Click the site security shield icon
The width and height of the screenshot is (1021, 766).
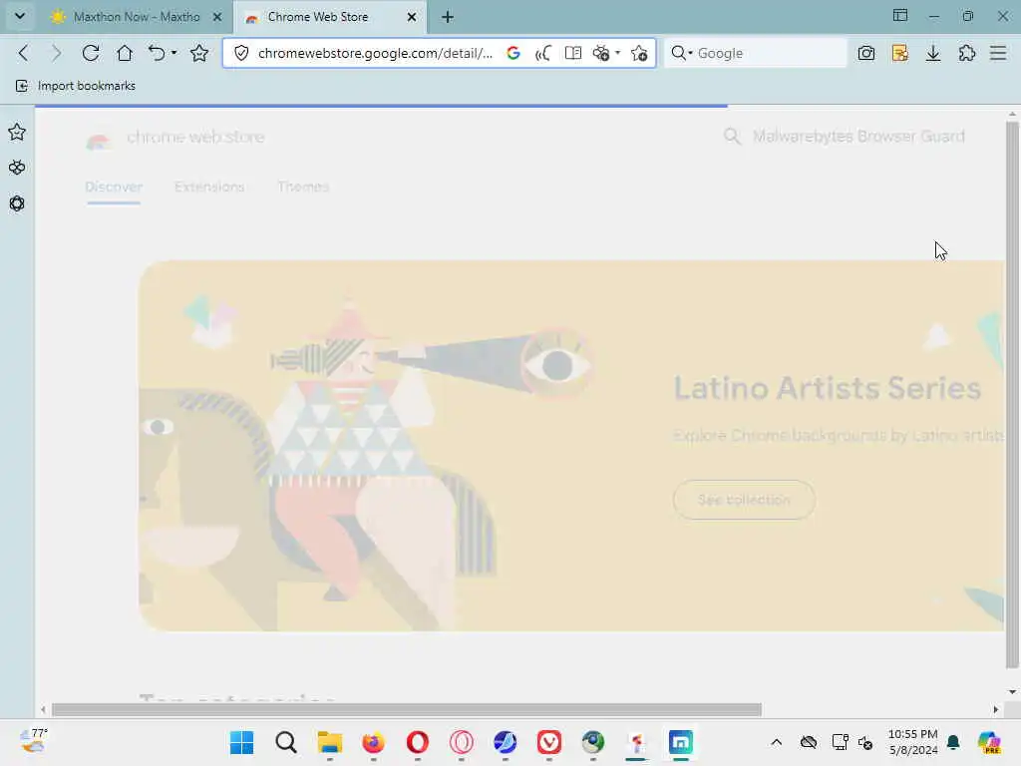coord(241,53)
